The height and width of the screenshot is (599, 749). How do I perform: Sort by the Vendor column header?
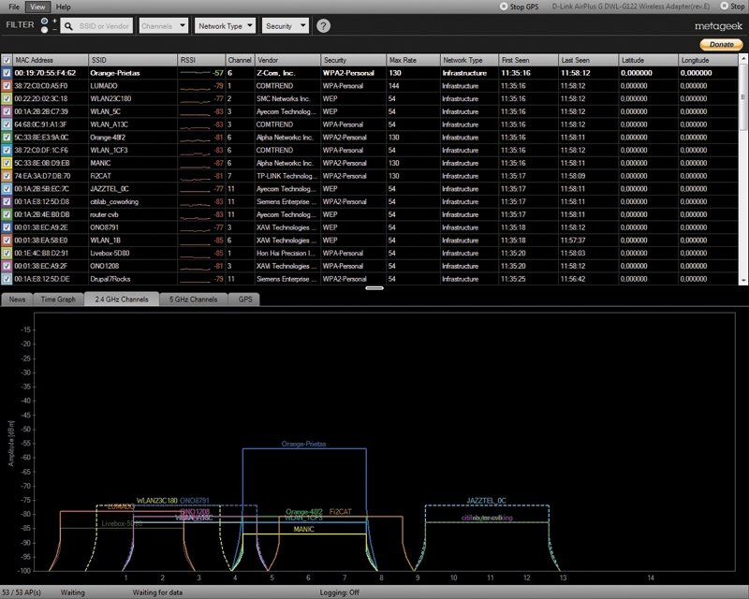click(x=287, y=60)
